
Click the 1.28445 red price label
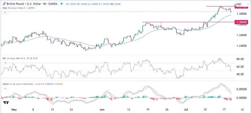coord(242,22)
